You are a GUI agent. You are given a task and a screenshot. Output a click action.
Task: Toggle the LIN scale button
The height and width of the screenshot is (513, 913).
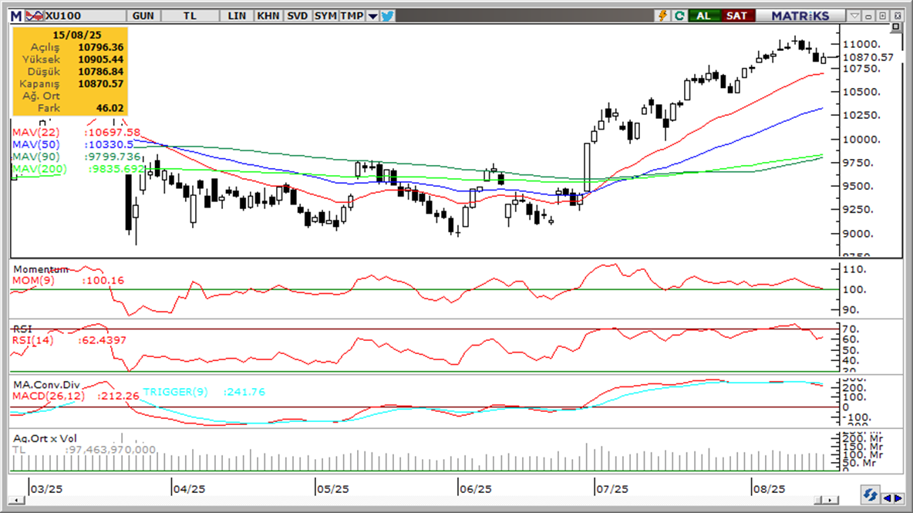[237, 15]
